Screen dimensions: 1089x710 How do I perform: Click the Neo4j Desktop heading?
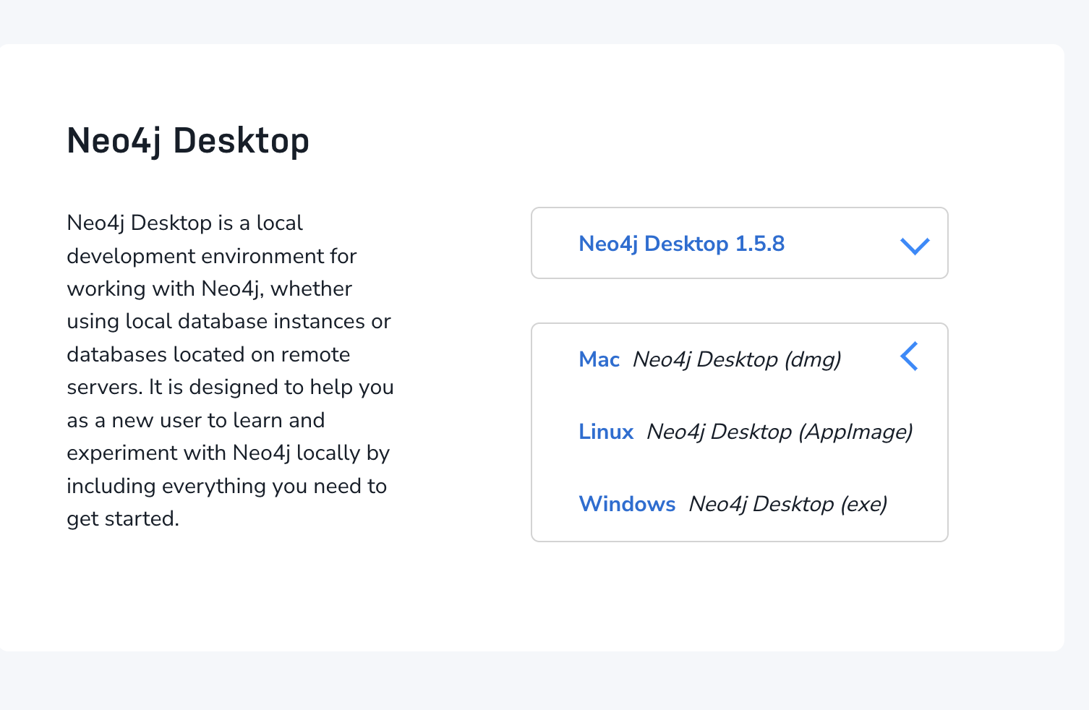(188, 140)
